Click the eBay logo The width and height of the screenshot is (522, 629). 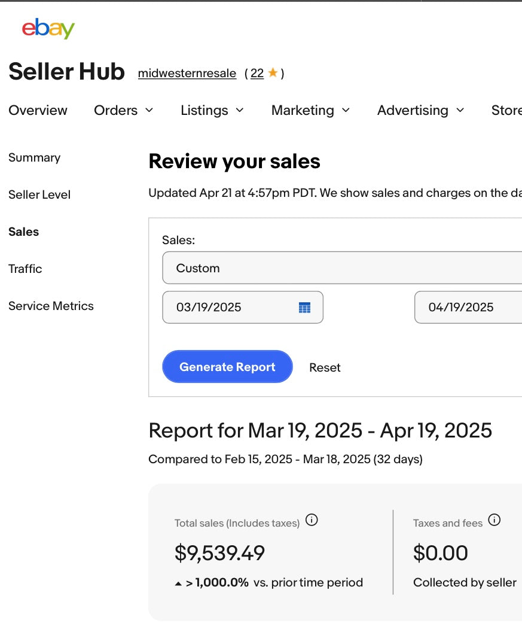48,29
